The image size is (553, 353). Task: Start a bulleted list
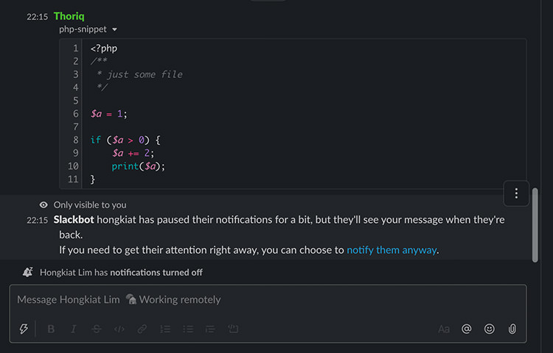point(188,329)
